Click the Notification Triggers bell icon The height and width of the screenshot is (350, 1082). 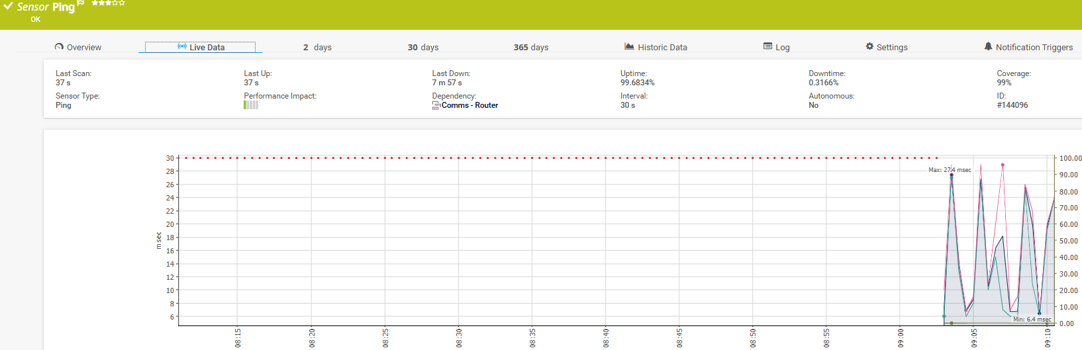tap(988, 46)
